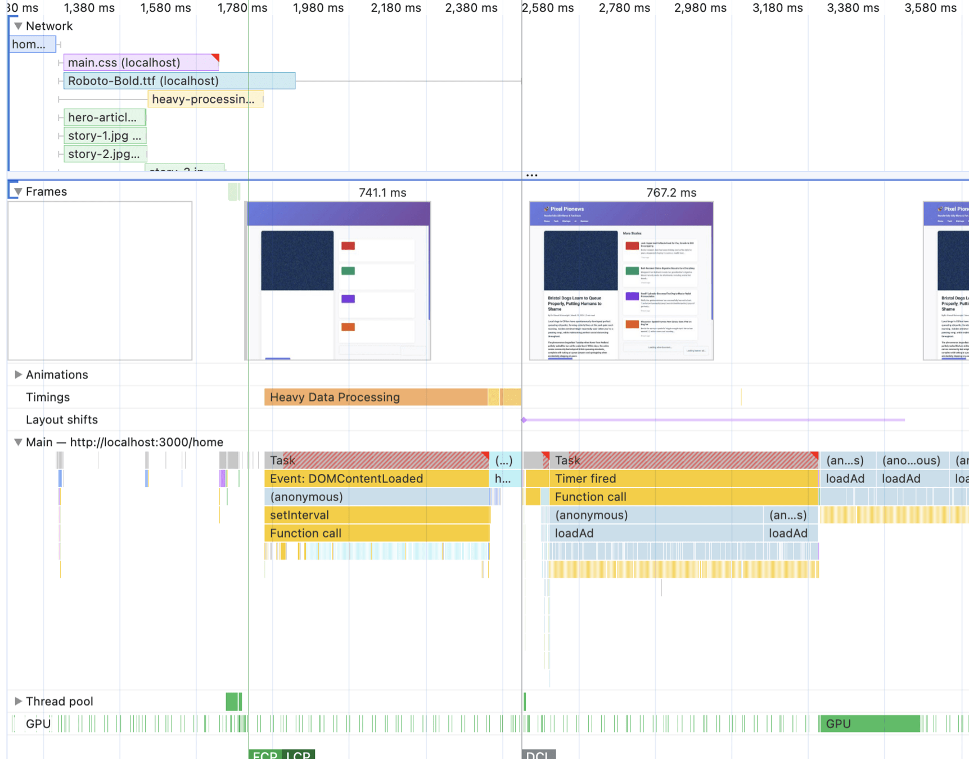Click the long green GPU task bar

(x=869, y=724)
